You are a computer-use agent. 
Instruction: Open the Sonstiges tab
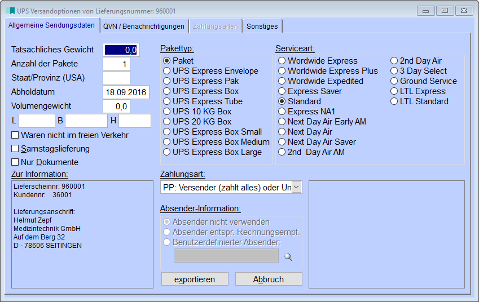(x=262, y=26)
